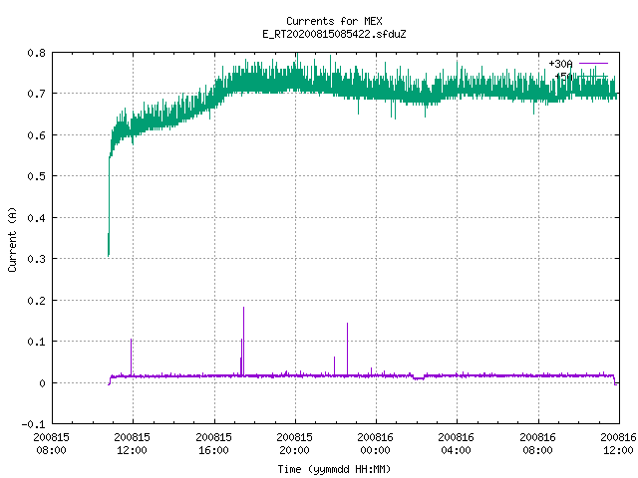This screenshot has height=478, width=638.
Task: Click the green trace's initial rise from 0.3 A
Action: tap(109, 206)
